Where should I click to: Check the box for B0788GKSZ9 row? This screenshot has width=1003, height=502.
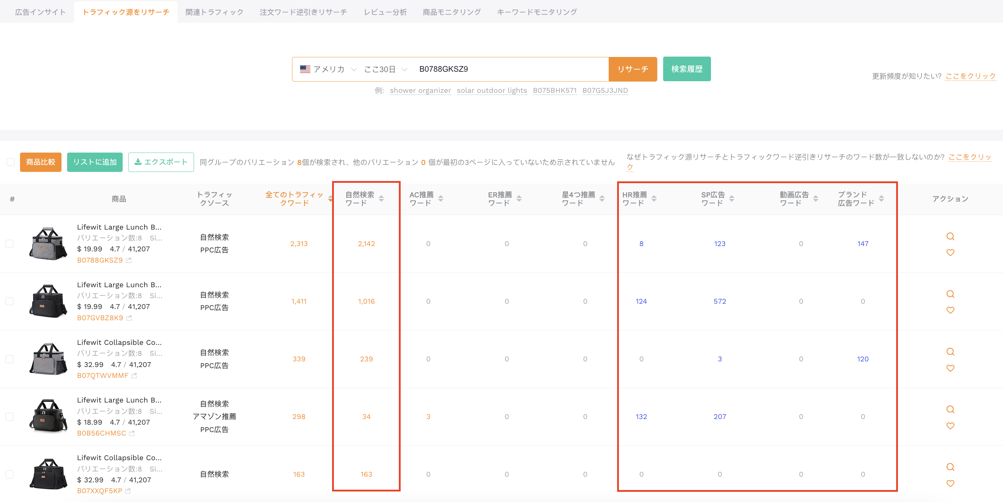9,243
